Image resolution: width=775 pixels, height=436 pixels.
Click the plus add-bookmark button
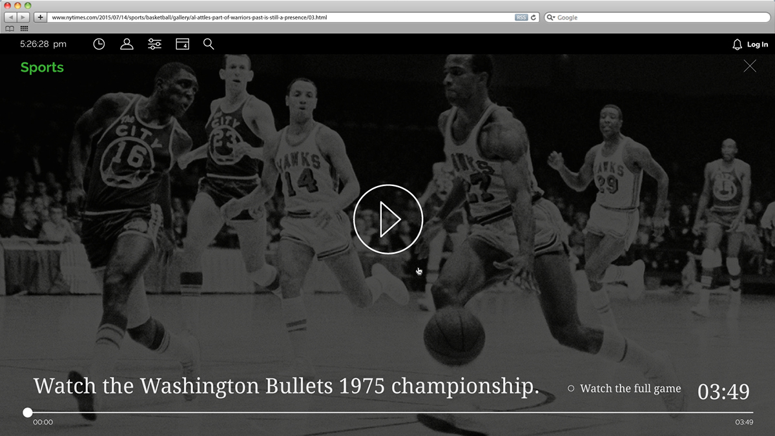point(40,17)
